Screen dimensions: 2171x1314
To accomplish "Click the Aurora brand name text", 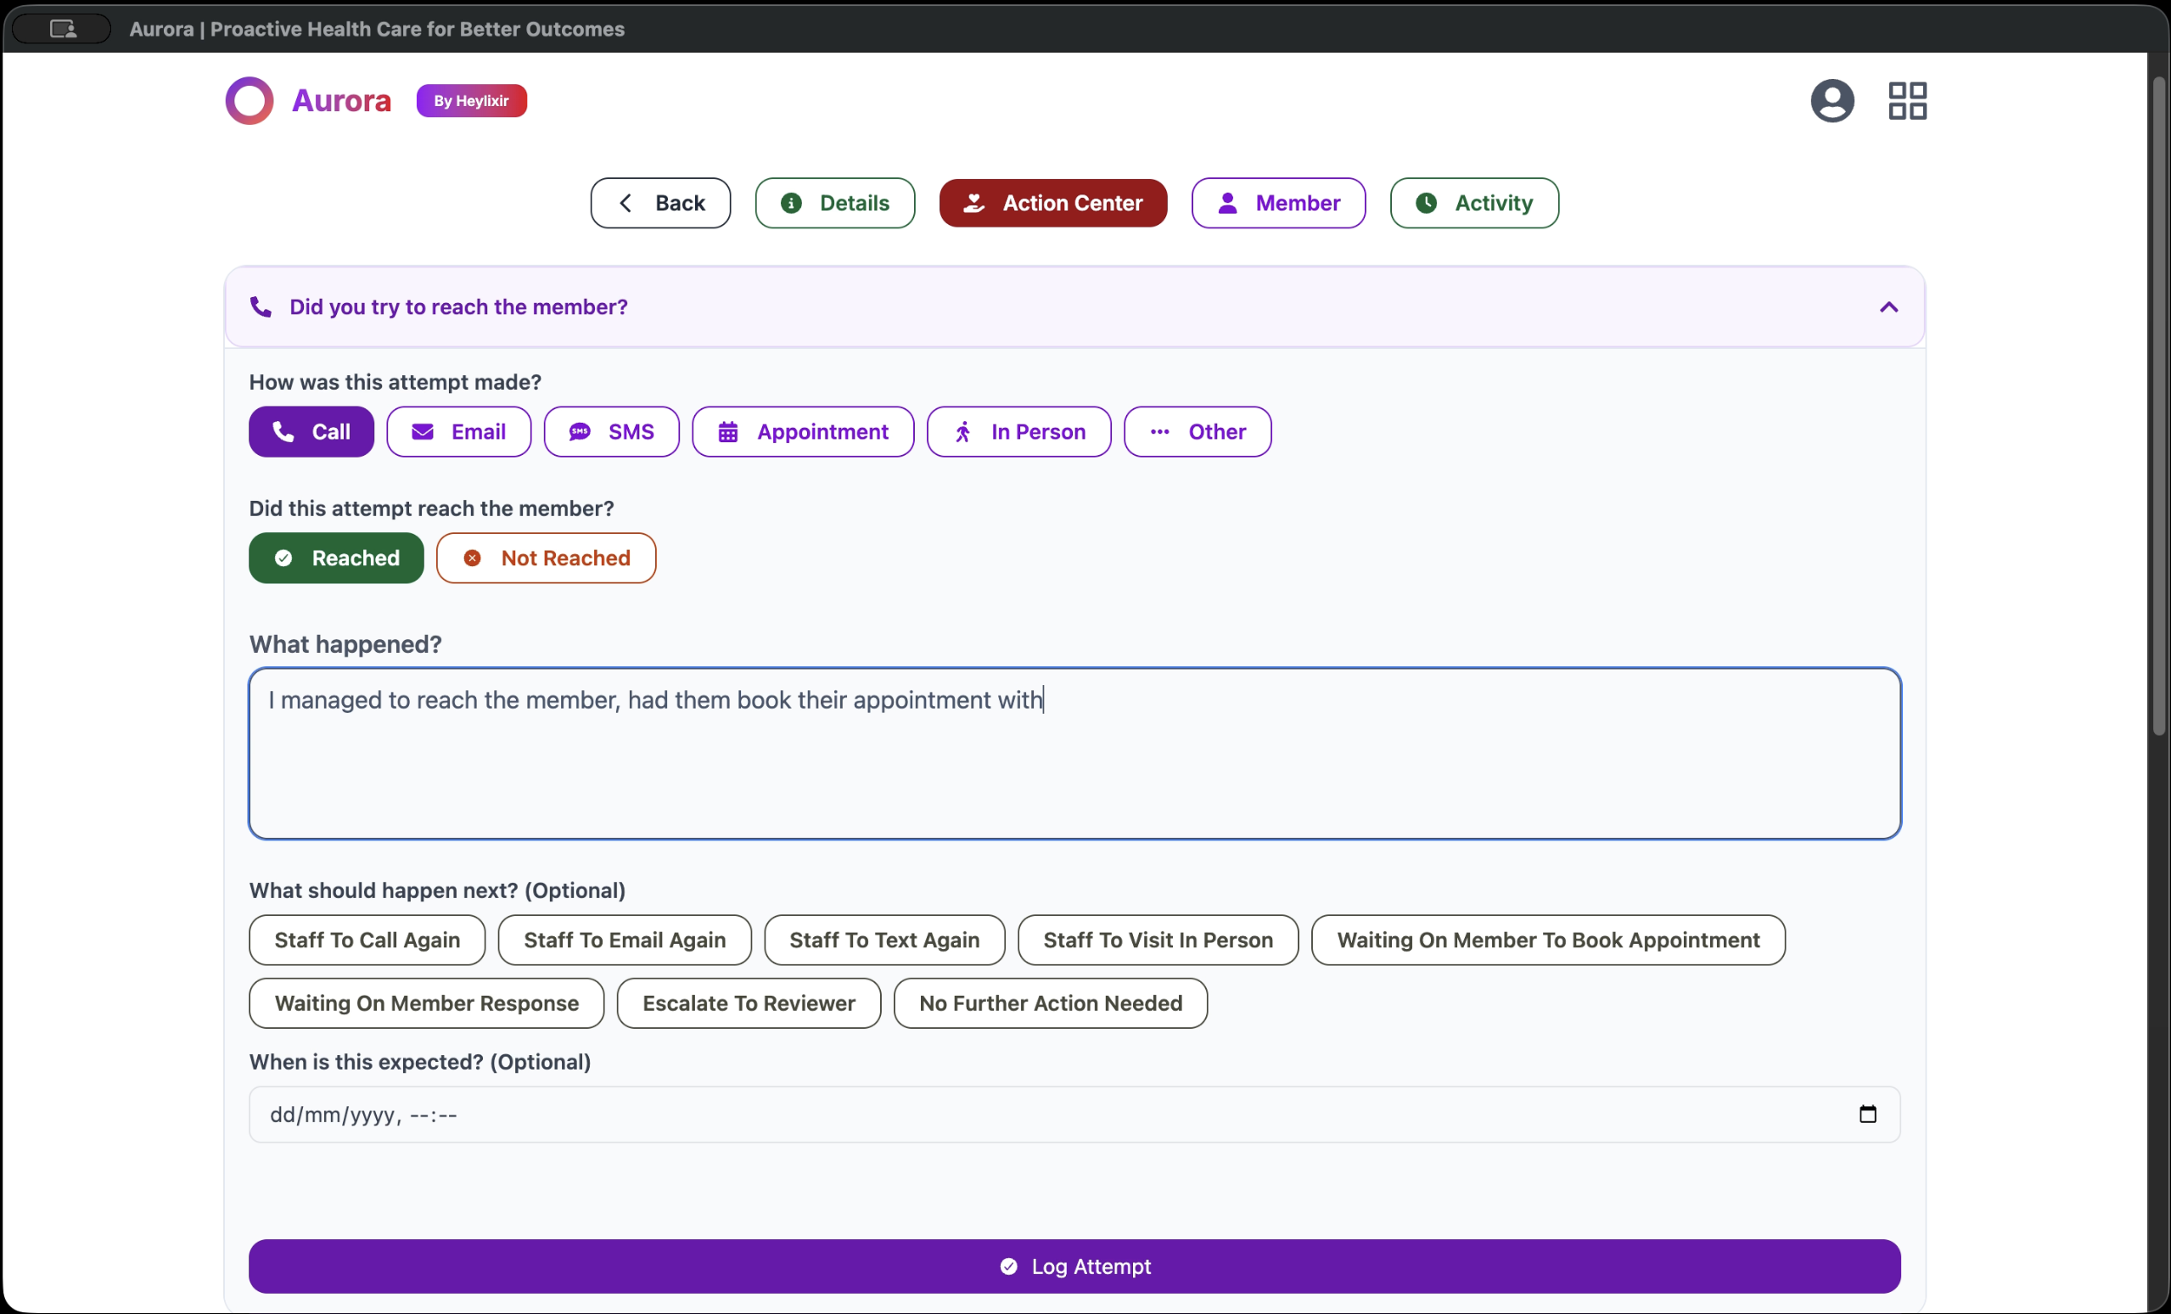I will (341, 100).
